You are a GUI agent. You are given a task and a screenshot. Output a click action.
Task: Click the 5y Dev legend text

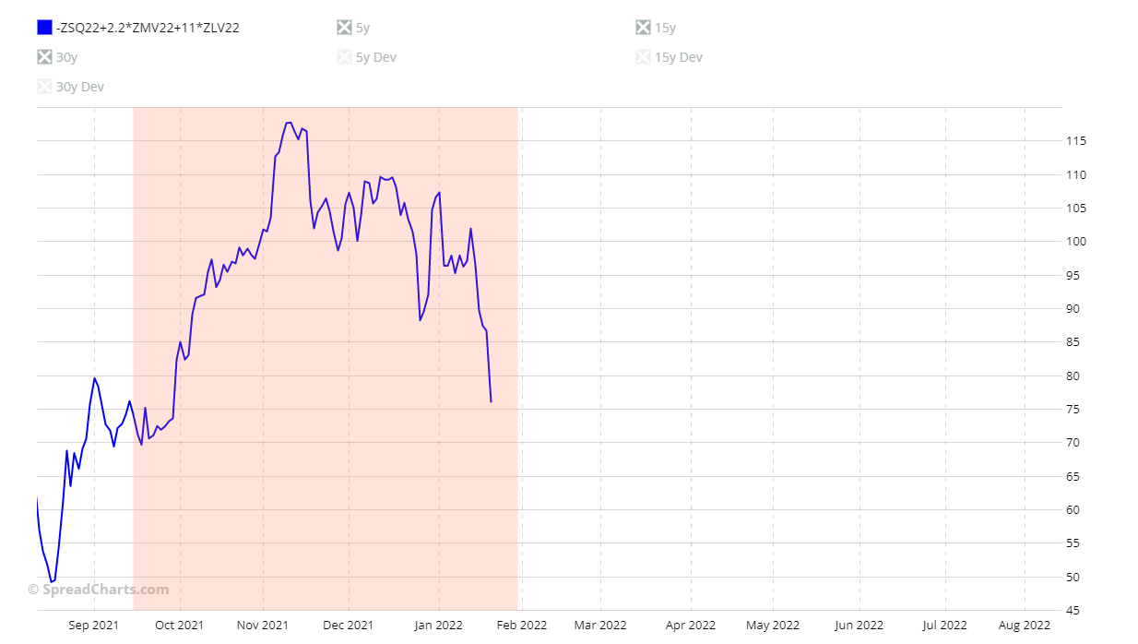click(375, 57)
